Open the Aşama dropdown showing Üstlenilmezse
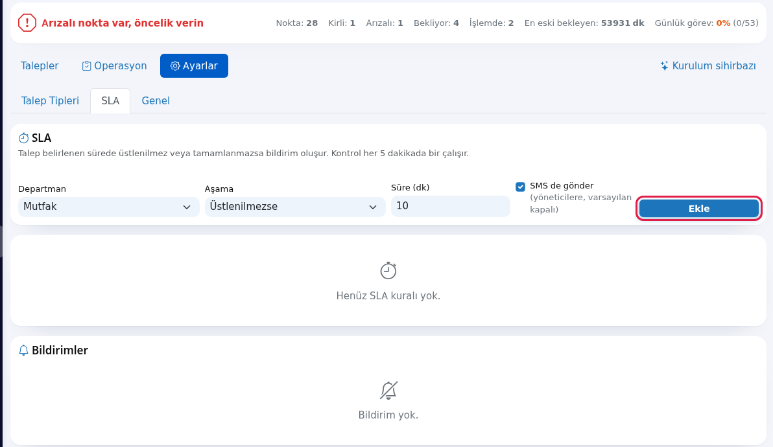 [295, 207]
